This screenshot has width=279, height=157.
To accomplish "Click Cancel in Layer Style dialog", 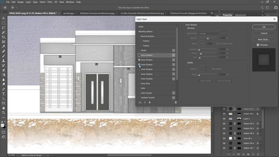I will click(x=264, y=33).
